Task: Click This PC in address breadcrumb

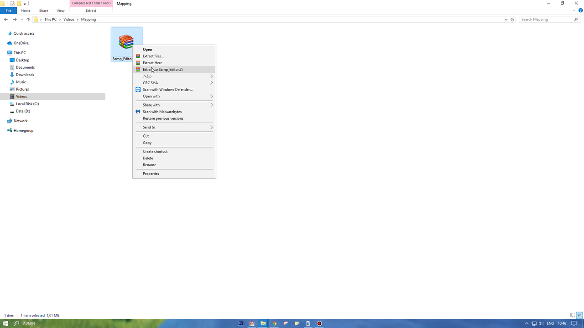Action: click(x=51, y=20)
